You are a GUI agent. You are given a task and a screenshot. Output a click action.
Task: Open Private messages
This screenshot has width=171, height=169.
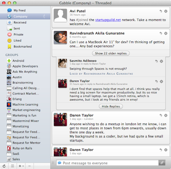tap(25, 34)
